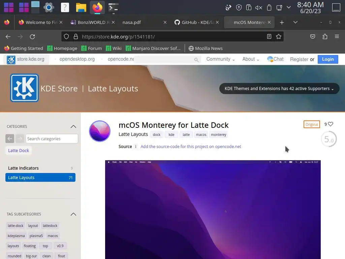The height and width of the screenshot is (259, 345).
Task: Open the add source-code opencode.net link
Action: (x=191, y=146)
